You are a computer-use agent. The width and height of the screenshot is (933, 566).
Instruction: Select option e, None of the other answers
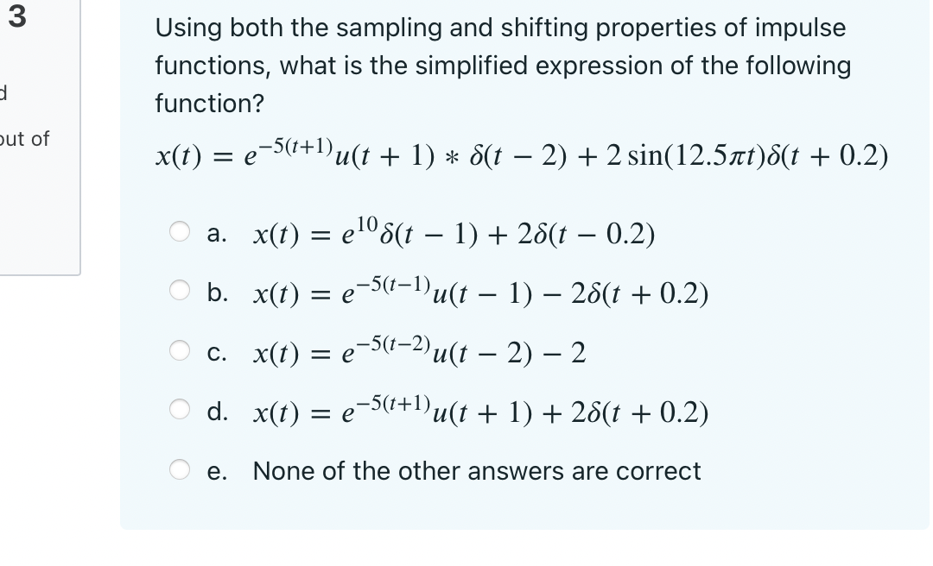[179, 469]
